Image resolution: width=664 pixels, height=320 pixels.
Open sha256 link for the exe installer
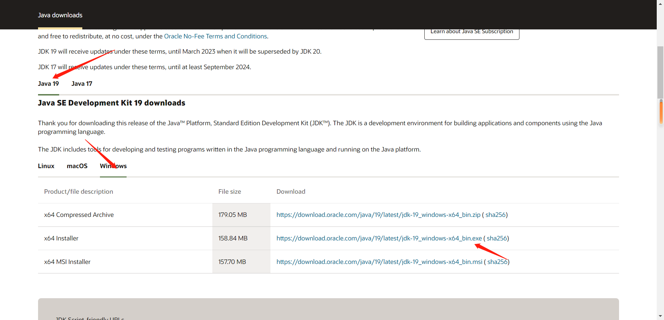click(x=497, y=238)
